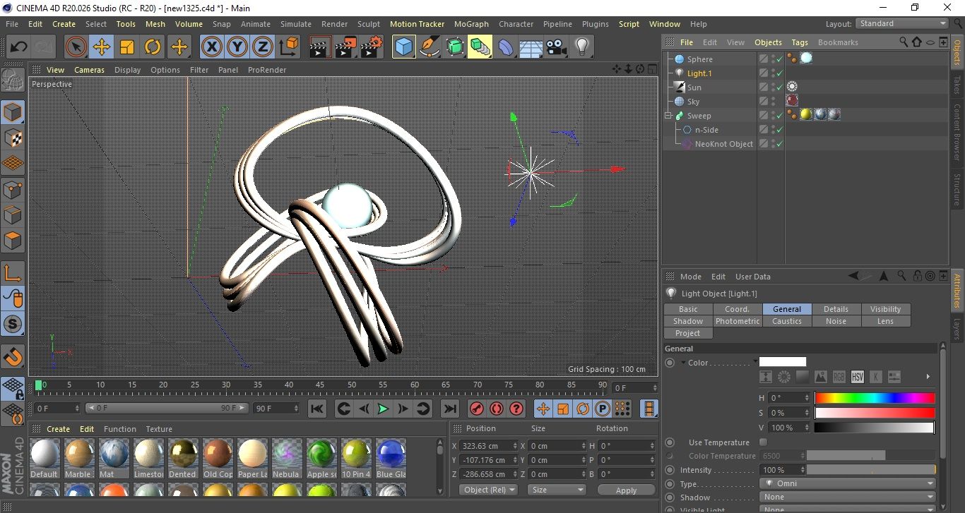Switch to the Details tab
Viewport: 965px width, 513px height.
[x=836, y=309]
